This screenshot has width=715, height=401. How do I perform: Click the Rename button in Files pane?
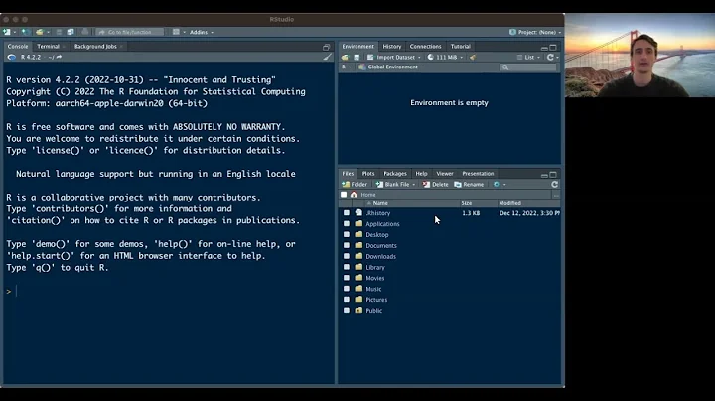469,184
